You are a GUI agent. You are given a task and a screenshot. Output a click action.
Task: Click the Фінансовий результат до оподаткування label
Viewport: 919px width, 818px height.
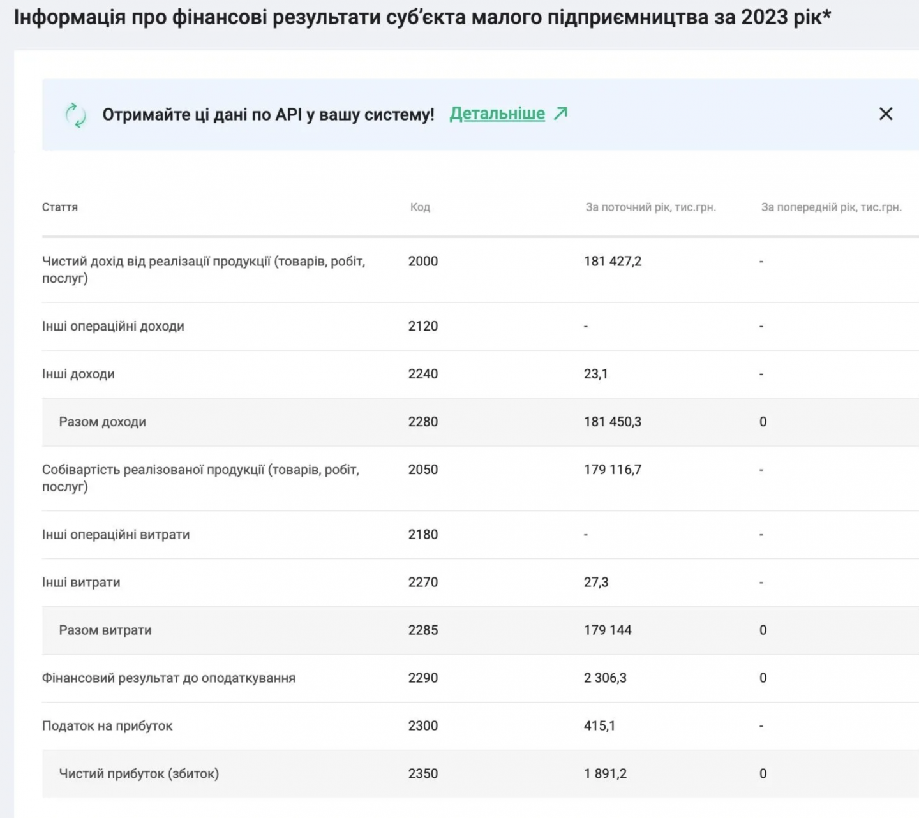(x=168, y=678)
